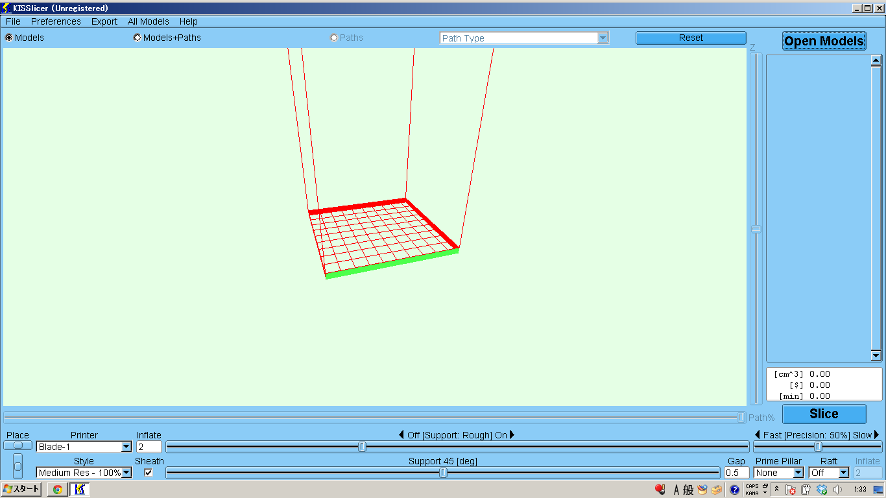Toggle the Sheath checkbox
886x498 pixels.
point(149,473)
